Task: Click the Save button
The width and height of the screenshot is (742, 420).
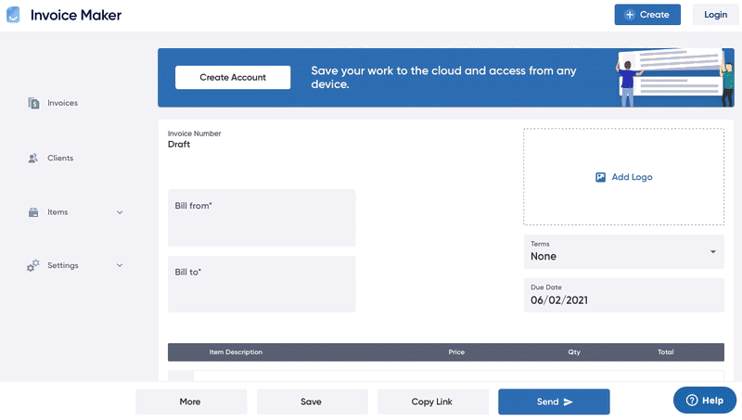Action: pyautogui.click(x=312, y=402)
